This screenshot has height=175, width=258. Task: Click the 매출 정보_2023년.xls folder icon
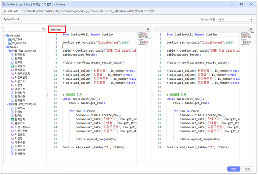[10, 51]
